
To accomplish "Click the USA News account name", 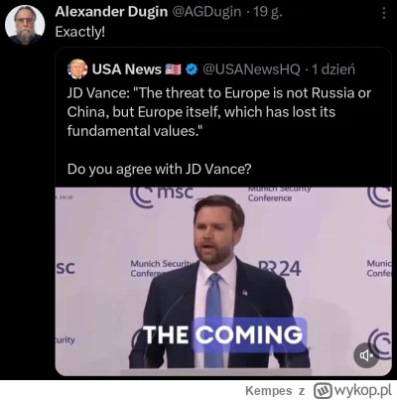I will click(x=126, y=69).
